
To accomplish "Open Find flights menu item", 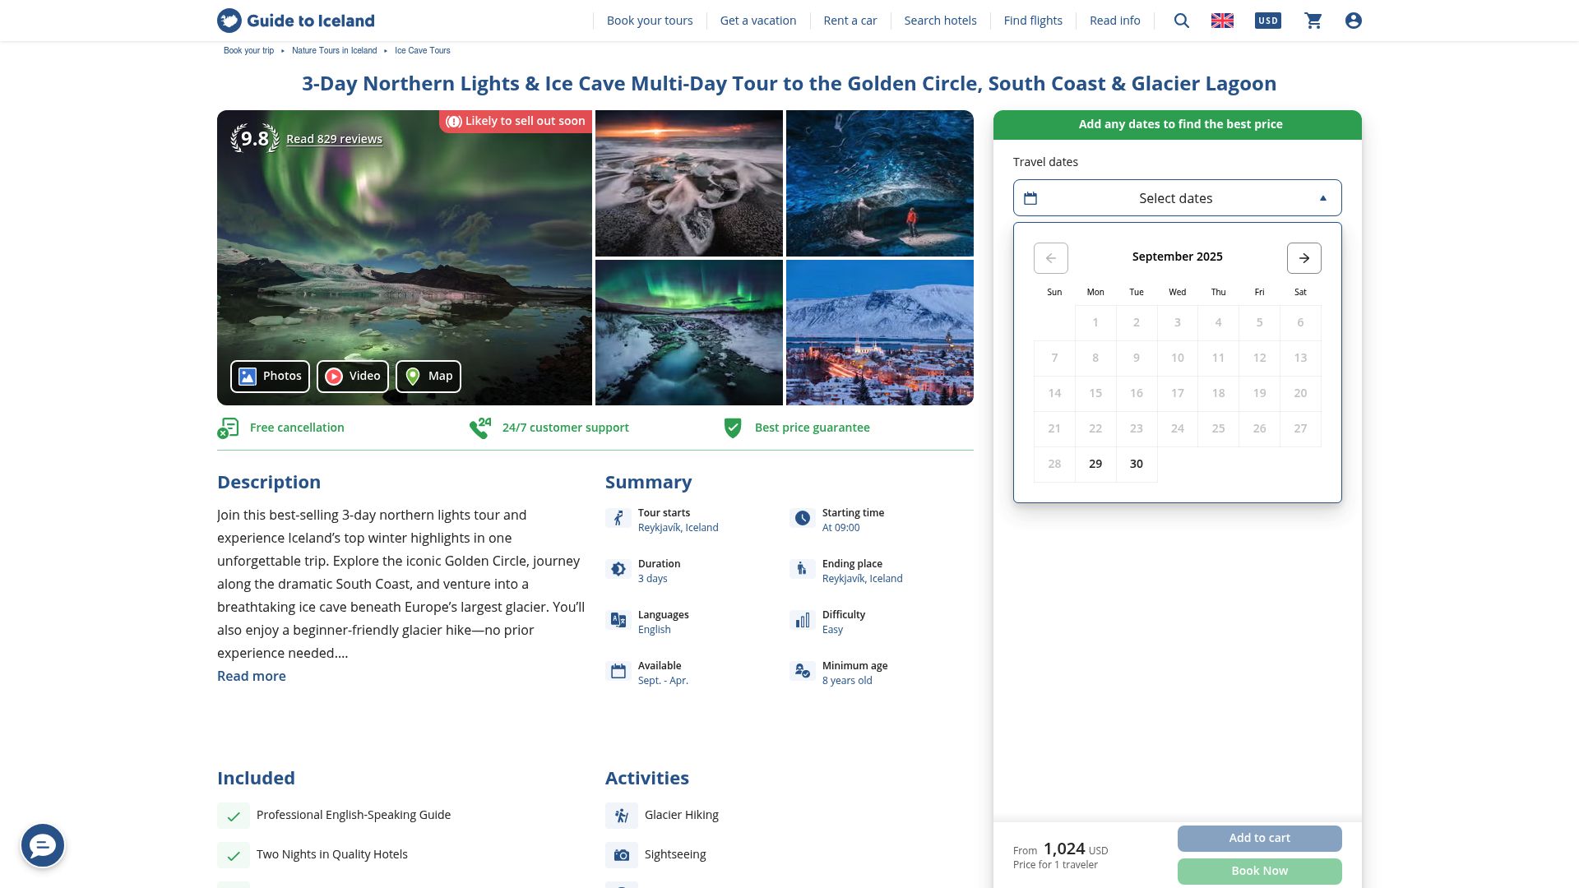I will [1033, 21].
